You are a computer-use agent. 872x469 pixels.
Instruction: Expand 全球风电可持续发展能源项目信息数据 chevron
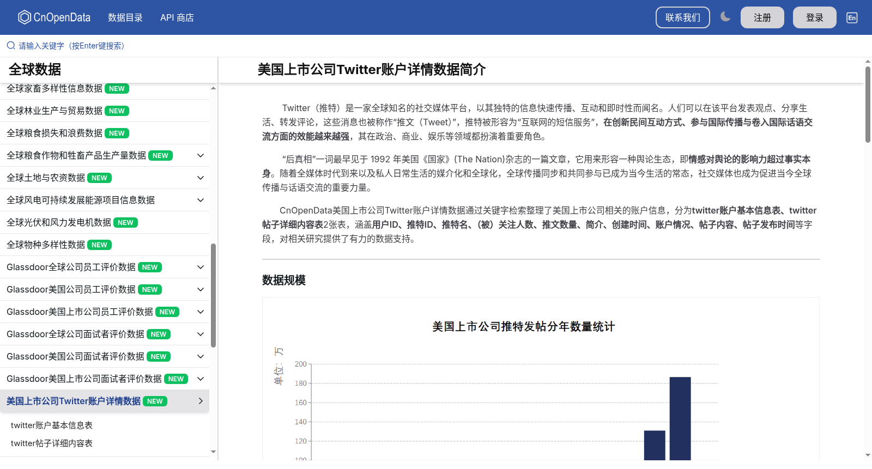(x=201, y=200)
